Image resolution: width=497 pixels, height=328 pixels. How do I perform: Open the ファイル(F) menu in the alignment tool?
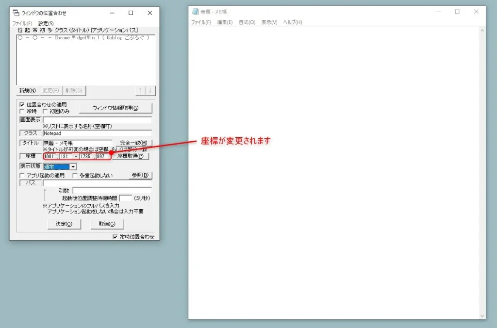tap(22, 22)
